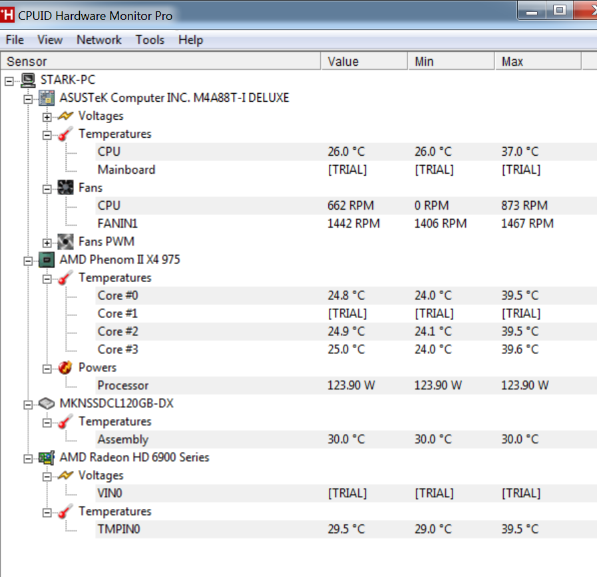Click the STARK-PC computer icon
Screen dimensions: 597x577
pos(28,81)
